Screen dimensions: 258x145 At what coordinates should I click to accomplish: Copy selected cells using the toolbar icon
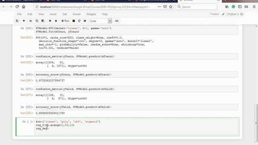tap(37, 21)
